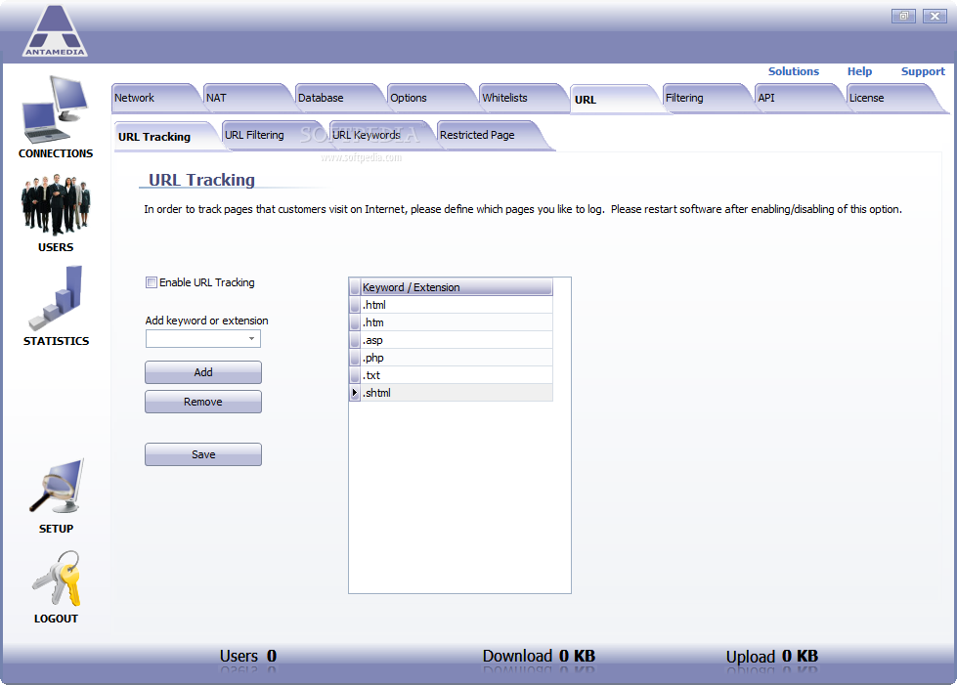Click the CONNECTIONS label
The image size is (957, 685).
[x=56, y=153]
